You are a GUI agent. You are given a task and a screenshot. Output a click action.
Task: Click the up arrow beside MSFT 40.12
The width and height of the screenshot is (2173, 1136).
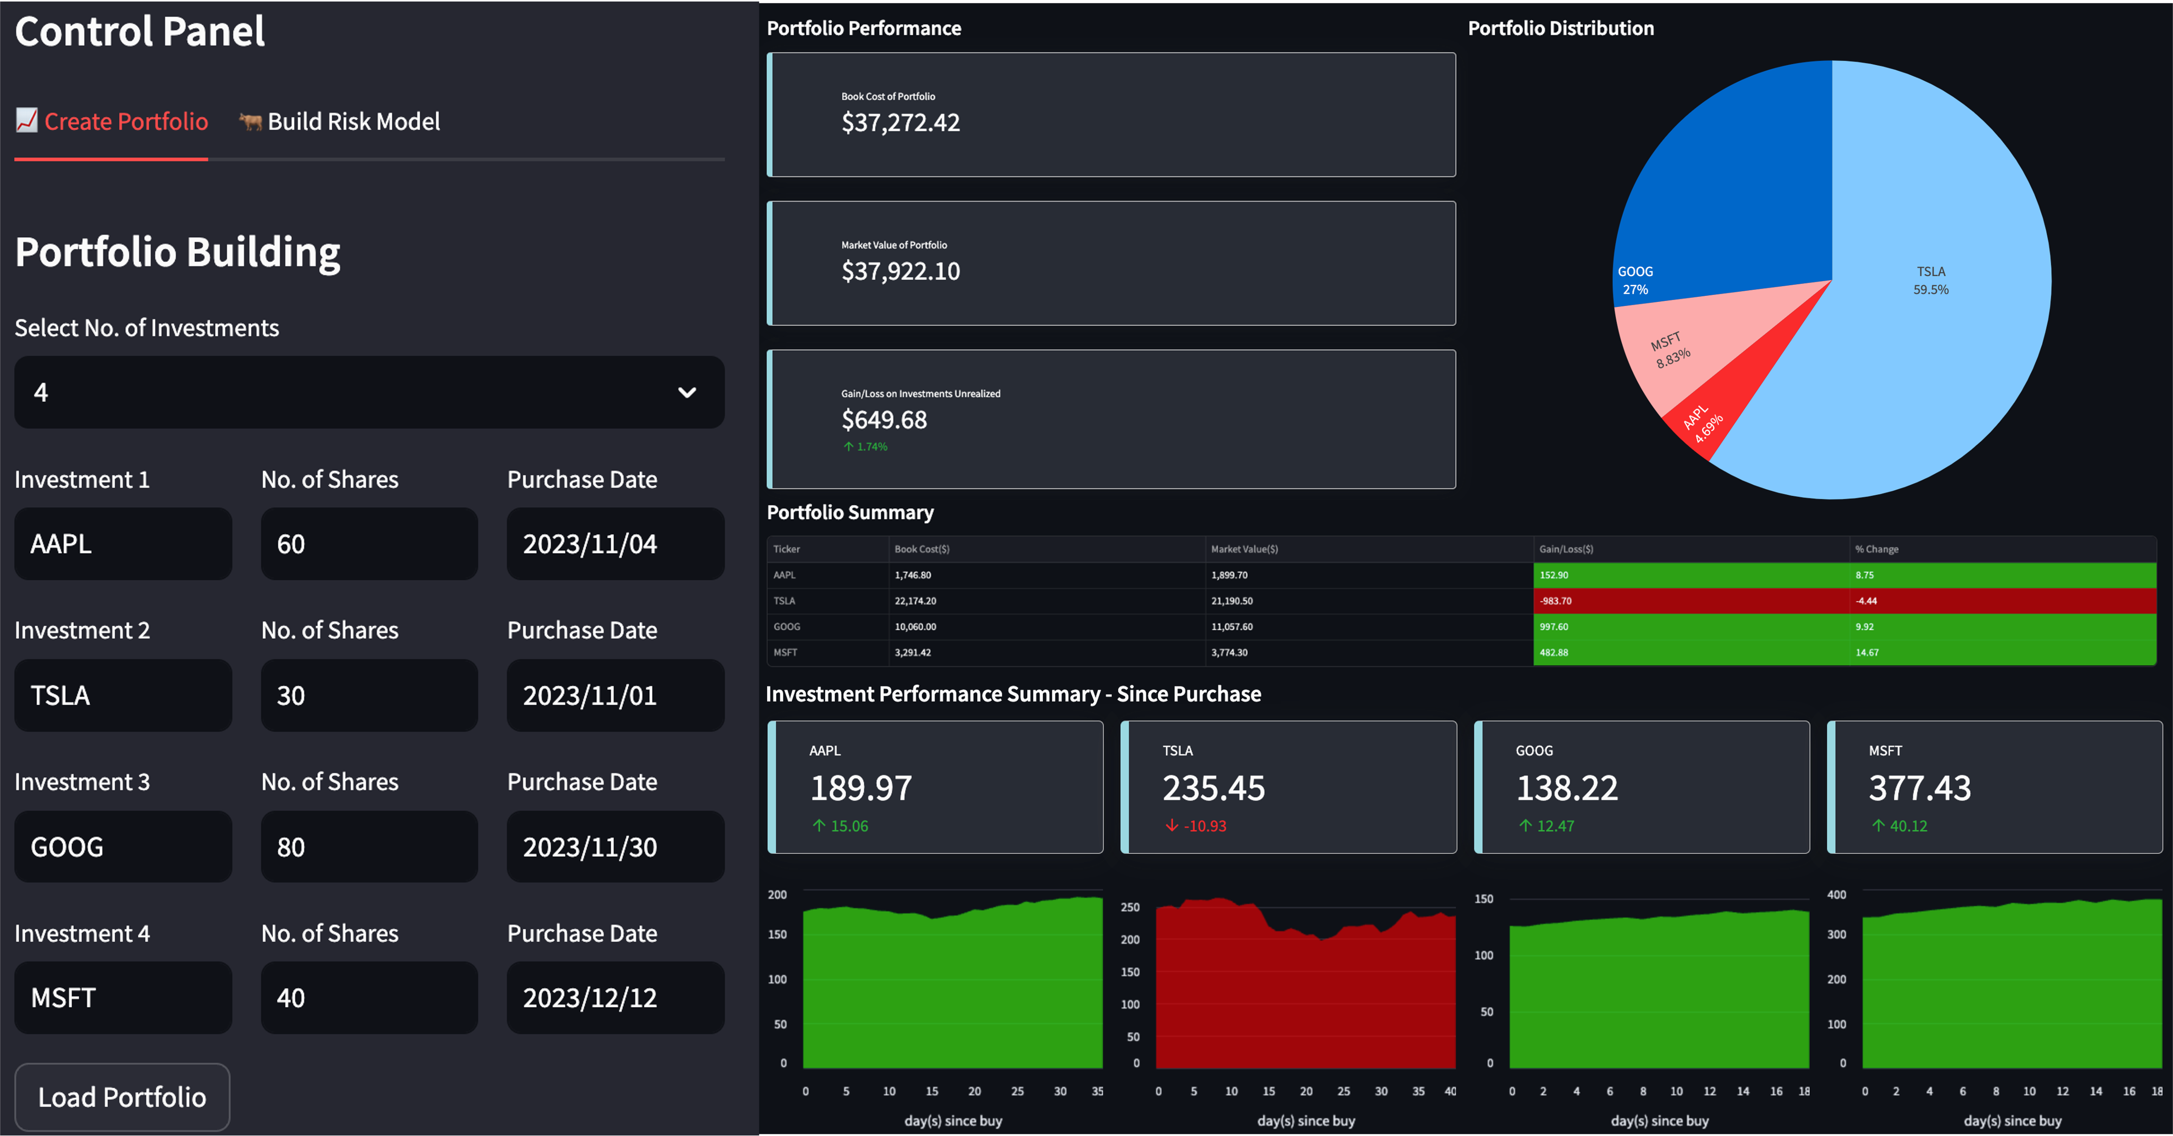point(1879,825)
